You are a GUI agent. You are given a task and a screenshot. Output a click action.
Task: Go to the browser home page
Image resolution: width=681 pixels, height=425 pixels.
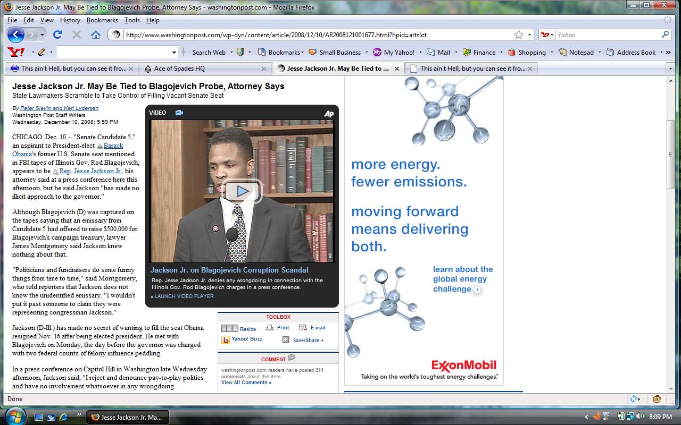click(96, 35)
